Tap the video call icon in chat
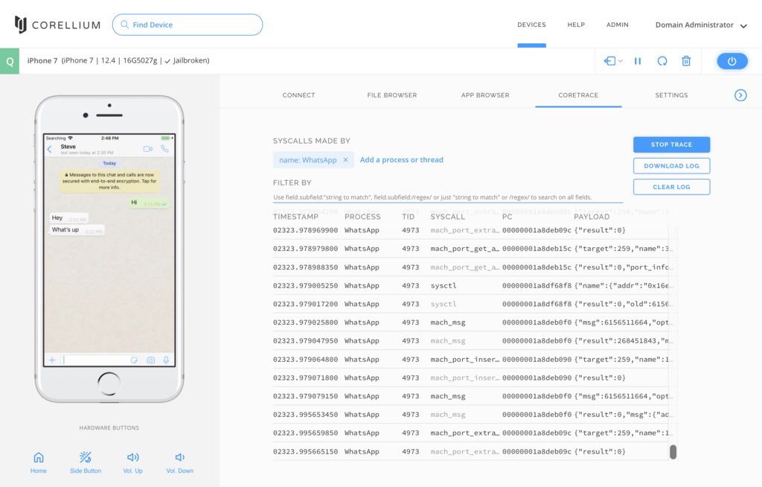 148,149
